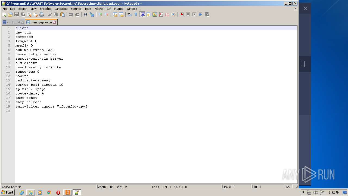Image resolution: width=348 pixels, height=196 pixels.
Task: Open the Encoding menu
Action: pos(45,9)
